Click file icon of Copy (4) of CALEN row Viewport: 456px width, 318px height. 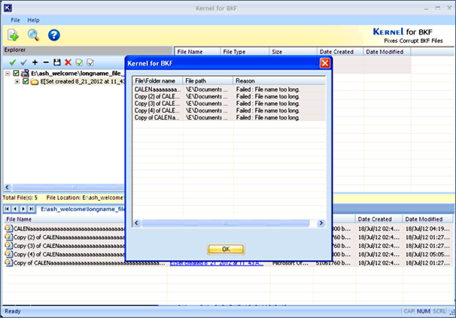pos(8,254)
